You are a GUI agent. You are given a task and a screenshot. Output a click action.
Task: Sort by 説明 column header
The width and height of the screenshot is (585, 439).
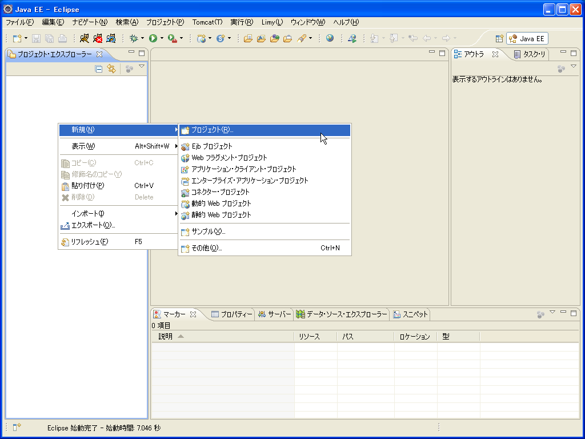pyautogui.click(x=223, y=337)
